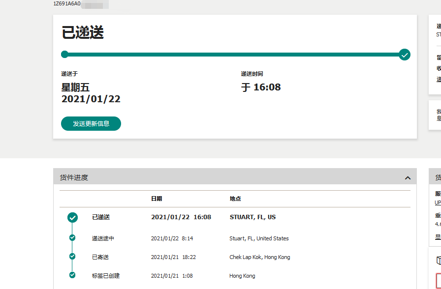Click the 递送途中 step checkmark icon

[72, 238]
